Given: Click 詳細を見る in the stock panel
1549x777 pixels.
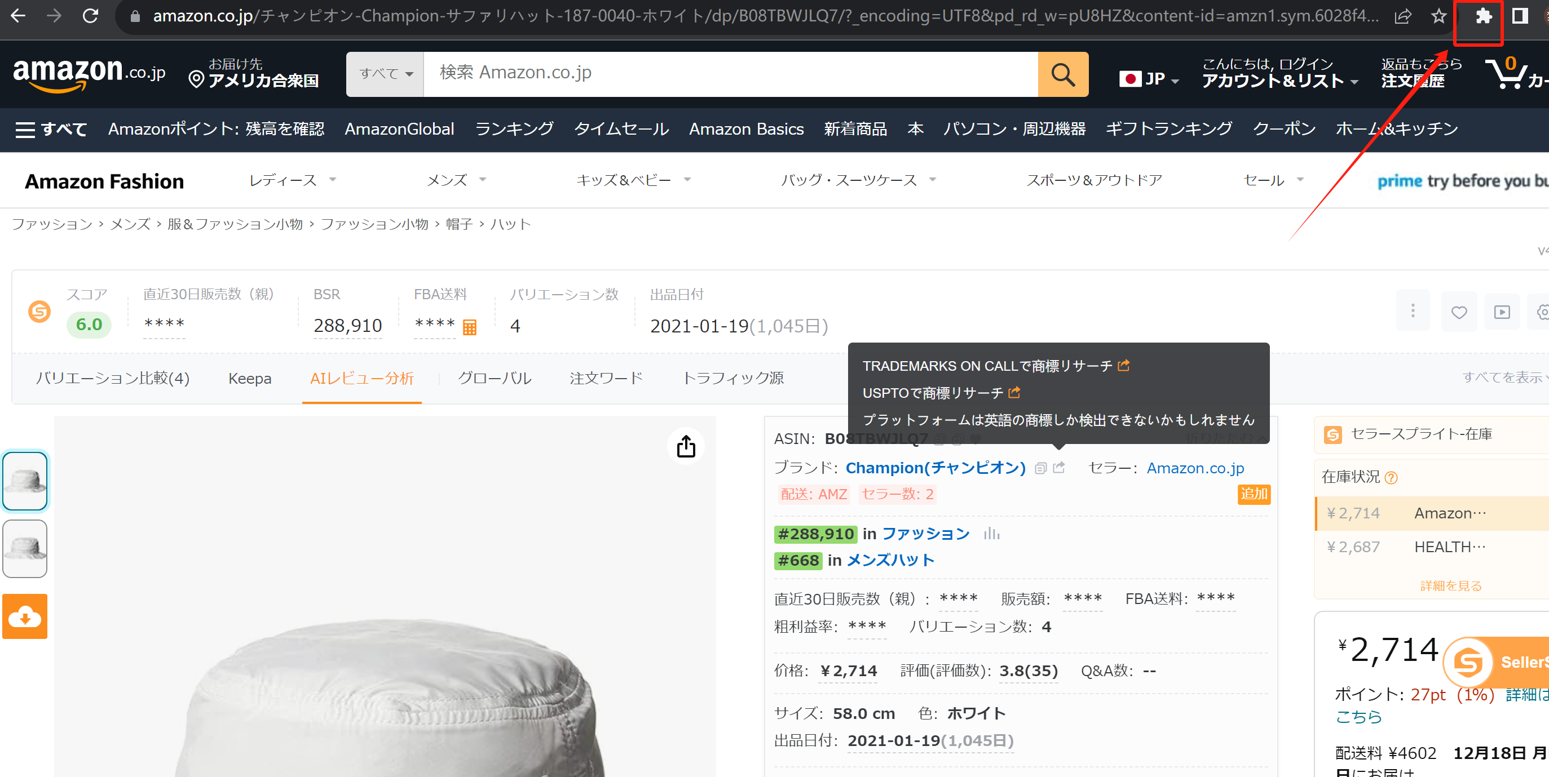Looking at the screenshot, I should coord(1450,586).
